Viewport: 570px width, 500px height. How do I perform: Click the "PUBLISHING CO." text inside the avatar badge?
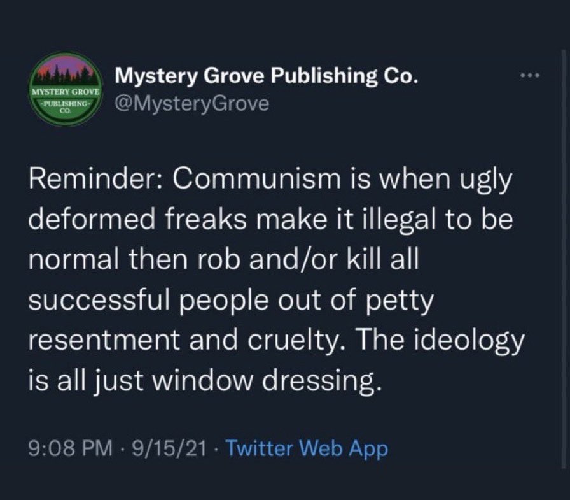point(66,108)
